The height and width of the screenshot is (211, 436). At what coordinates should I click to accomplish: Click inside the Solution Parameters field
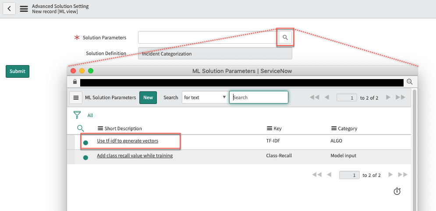click(209, 38)
